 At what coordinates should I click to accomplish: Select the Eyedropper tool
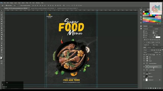tap(2, 21)
